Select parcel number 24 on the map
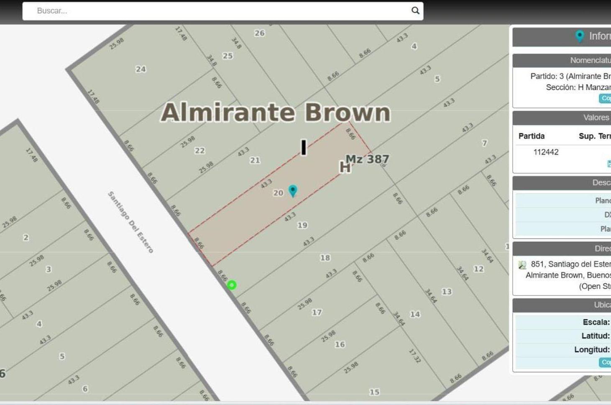The height and width of the screenshot is (405, 611). [141, 69]
